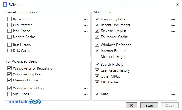Viewport: 182px width, 110px height.
Task: Deselect User Assist History
Action: [x=97, y=70]
